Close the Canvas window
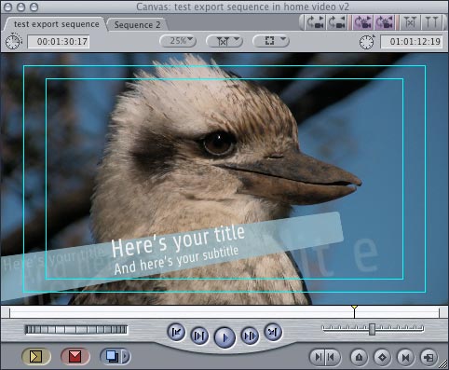449x370 pixels. (x=8, y=7)
